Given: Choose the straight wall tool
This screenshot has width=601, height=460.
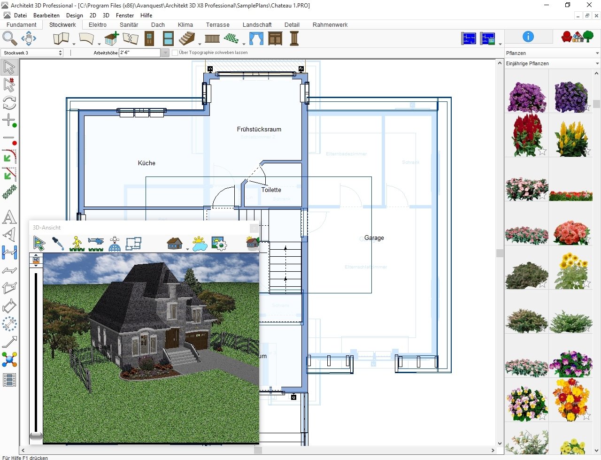Looking at the screenshot, I should [x=61, y=38].
